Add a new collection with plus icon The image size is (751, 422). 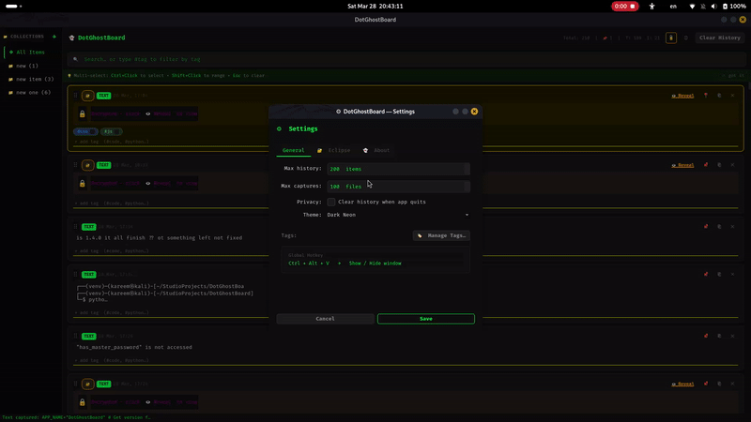54,37
